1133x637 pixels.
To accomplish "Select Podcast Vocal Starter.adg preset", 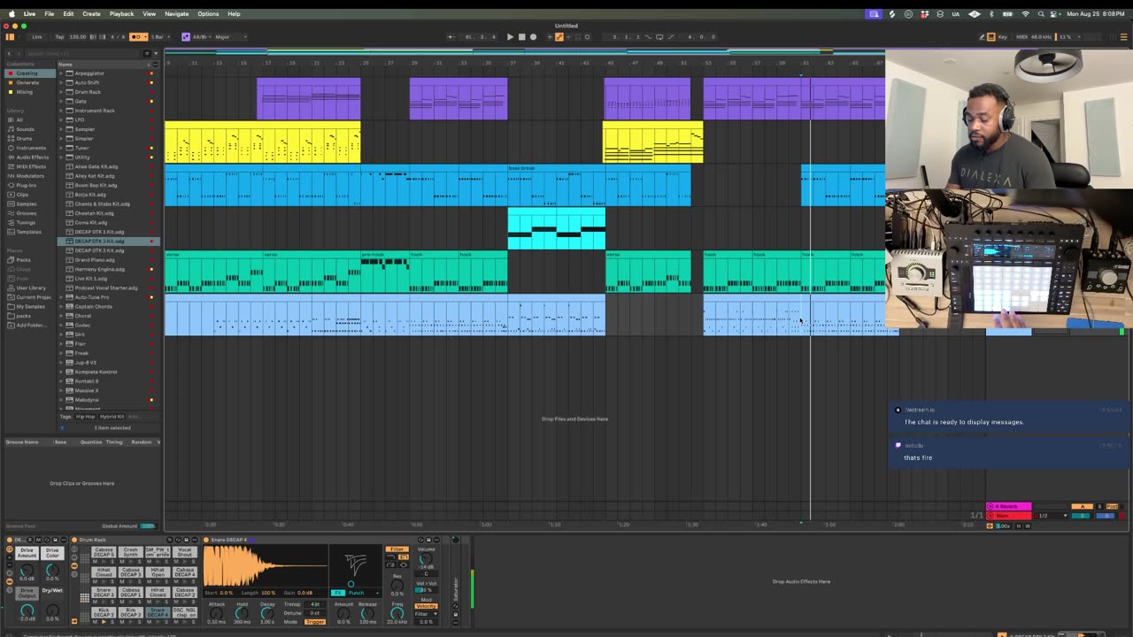I will 105,288.
